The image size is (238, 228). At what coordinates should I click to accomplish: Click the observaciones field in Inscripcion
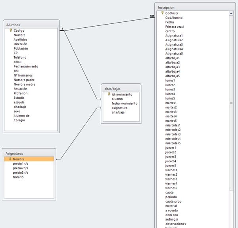click(176, 224)
